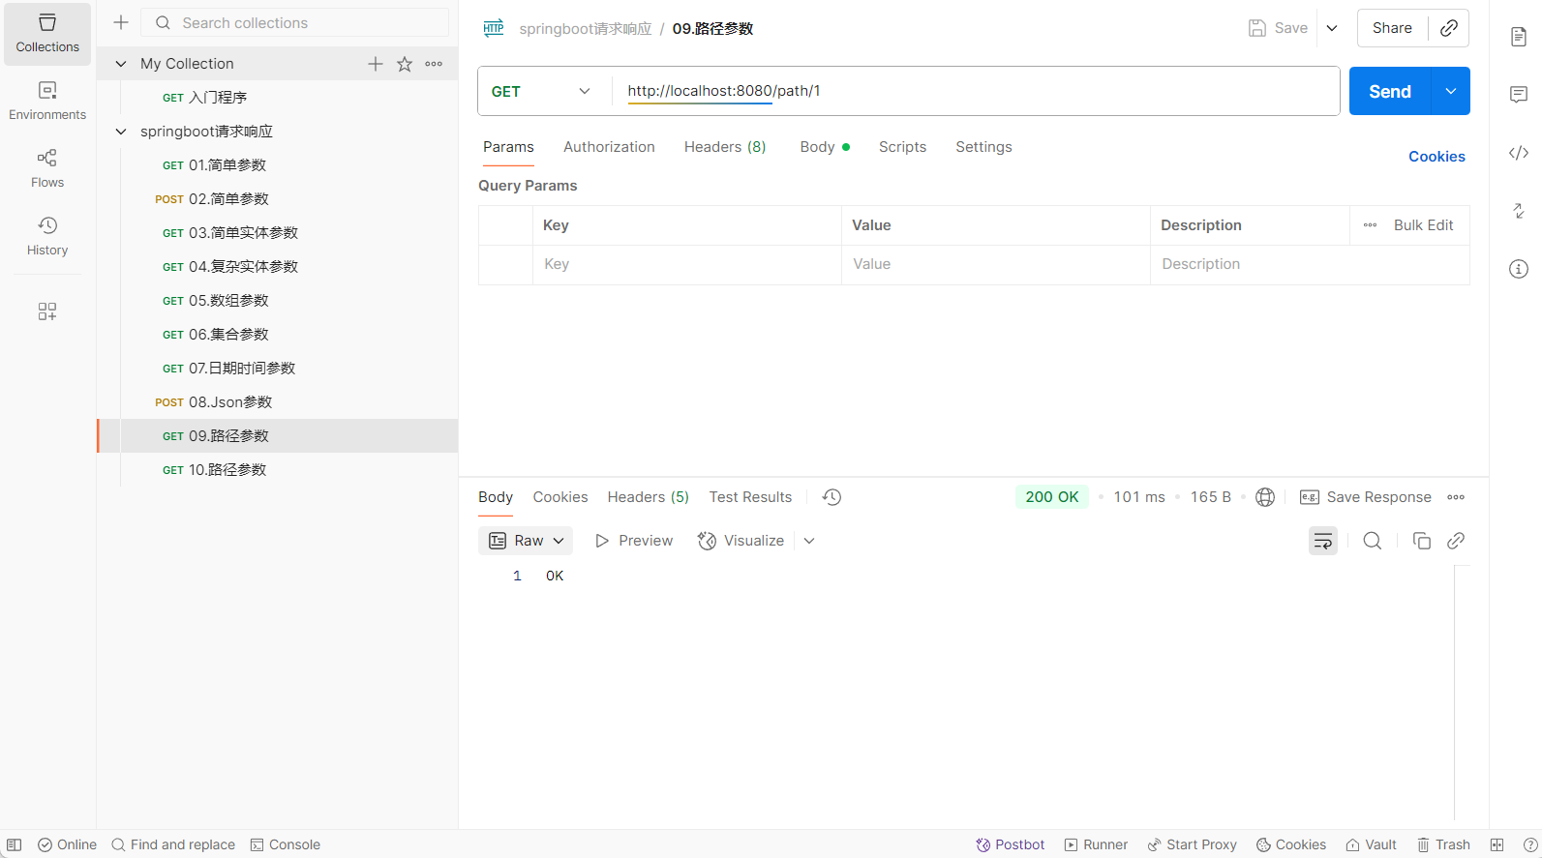This screenshot has width=1542, height=858.
Task: Switch response view to Preview
Action: pos(634,541)
